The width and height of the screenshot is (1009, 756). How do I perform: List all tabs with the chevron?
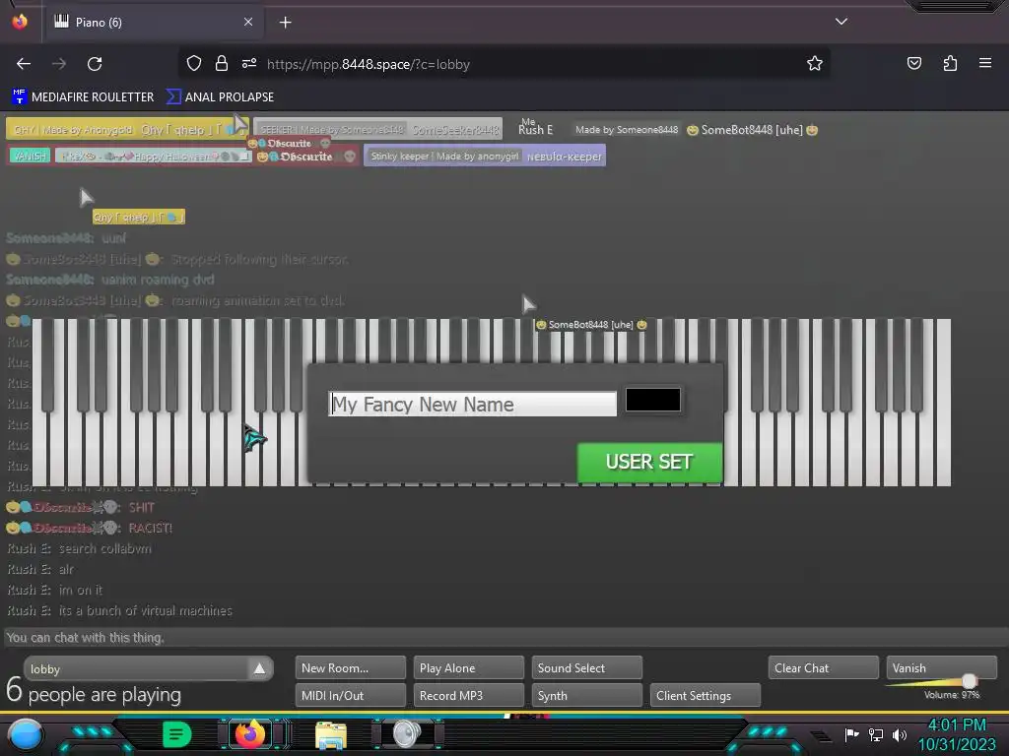pos(841,22)
